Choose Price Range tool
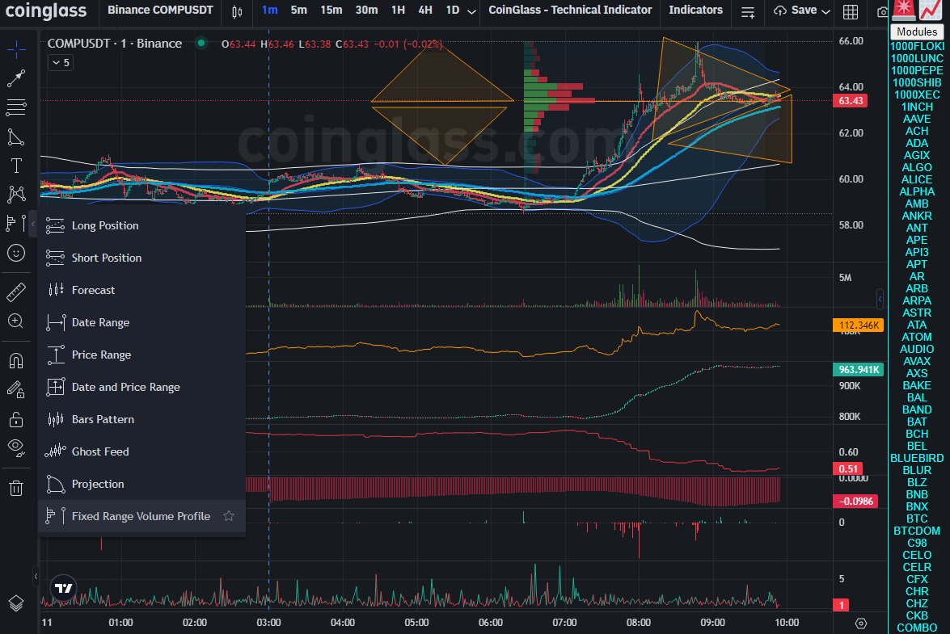The height and width of the screenshot is (634, 950). click(141, 355)
